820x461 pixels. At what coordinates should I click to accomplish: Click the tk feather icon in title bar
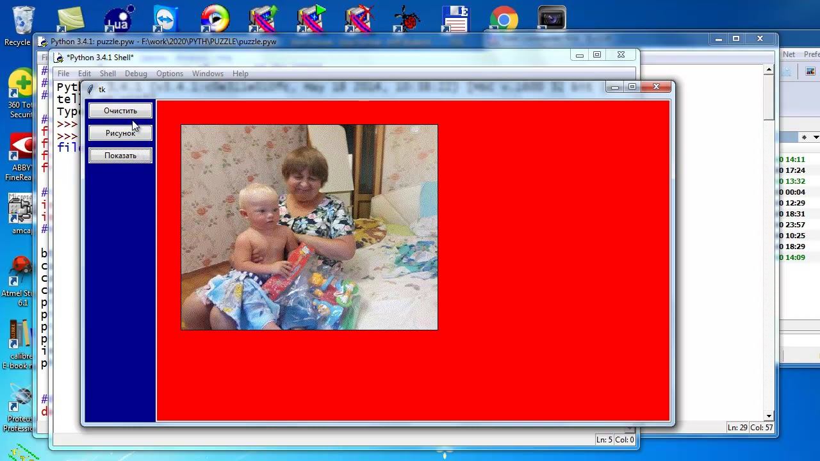pyautogui.click(x=90, y=89)
